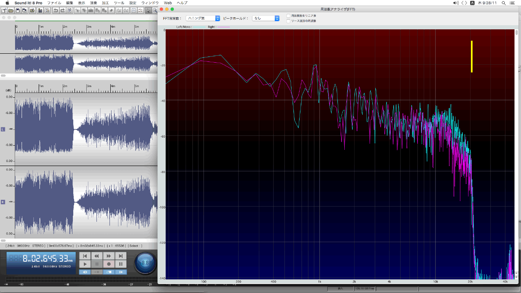521x293 pixels.
Task: Open the ファイル menu
Action: pos(54,3)
